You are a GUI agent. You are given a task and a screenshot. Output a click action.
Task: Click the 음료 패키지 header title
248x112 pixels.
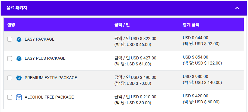(x=17, y=8)
